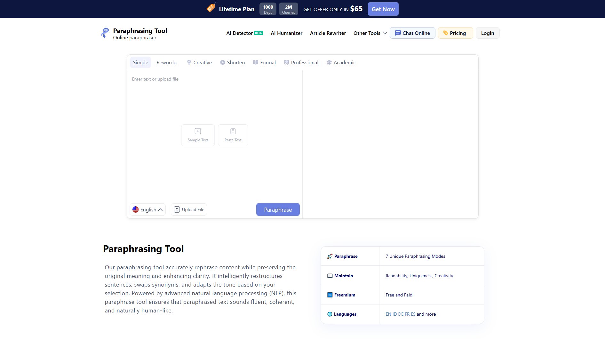This screenshot has height=347, width=605.
Task: Switch to the Reworder tab
Action: point(167,62)
